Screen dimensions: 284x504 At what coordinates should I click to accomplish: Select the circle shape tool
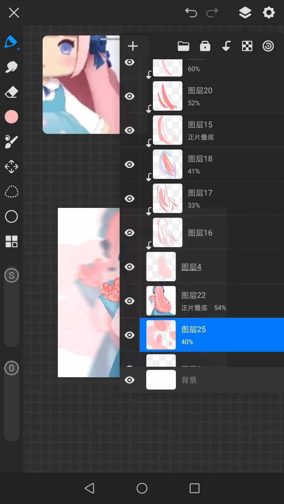tap(11, 217)
